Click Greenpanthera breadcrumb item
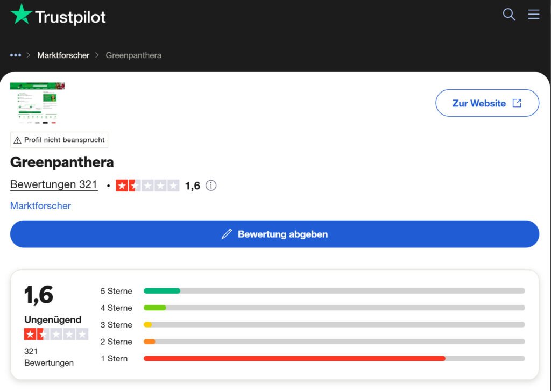The image size is (551, 391). click(x=133, y=55)
